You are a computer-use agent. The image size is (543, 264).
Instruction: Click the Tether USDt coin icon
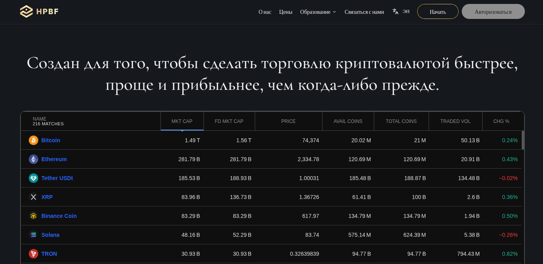point(34,178)
